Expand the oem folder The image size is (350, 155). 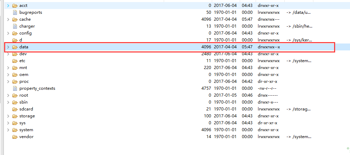click(x=8, y=75)
